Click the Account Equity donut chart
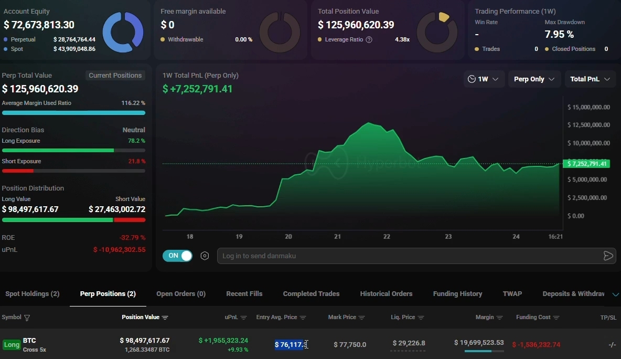Viewport: 621px width, 359px height. 123,32
